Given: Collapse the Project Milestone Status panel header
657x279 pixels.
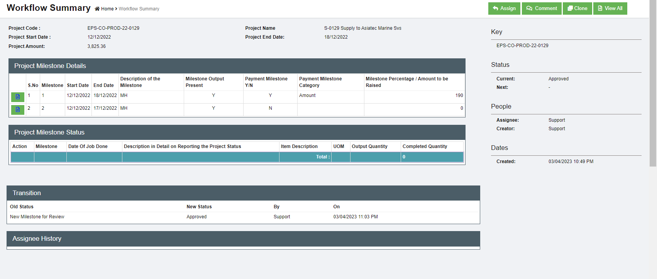Looking at the screenshot, I should [x=237, y=133].
